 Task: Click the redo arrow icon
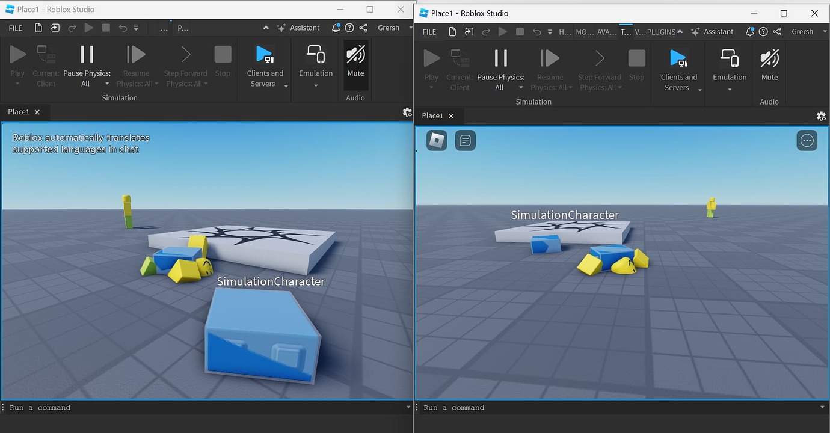tap(72, 28)
